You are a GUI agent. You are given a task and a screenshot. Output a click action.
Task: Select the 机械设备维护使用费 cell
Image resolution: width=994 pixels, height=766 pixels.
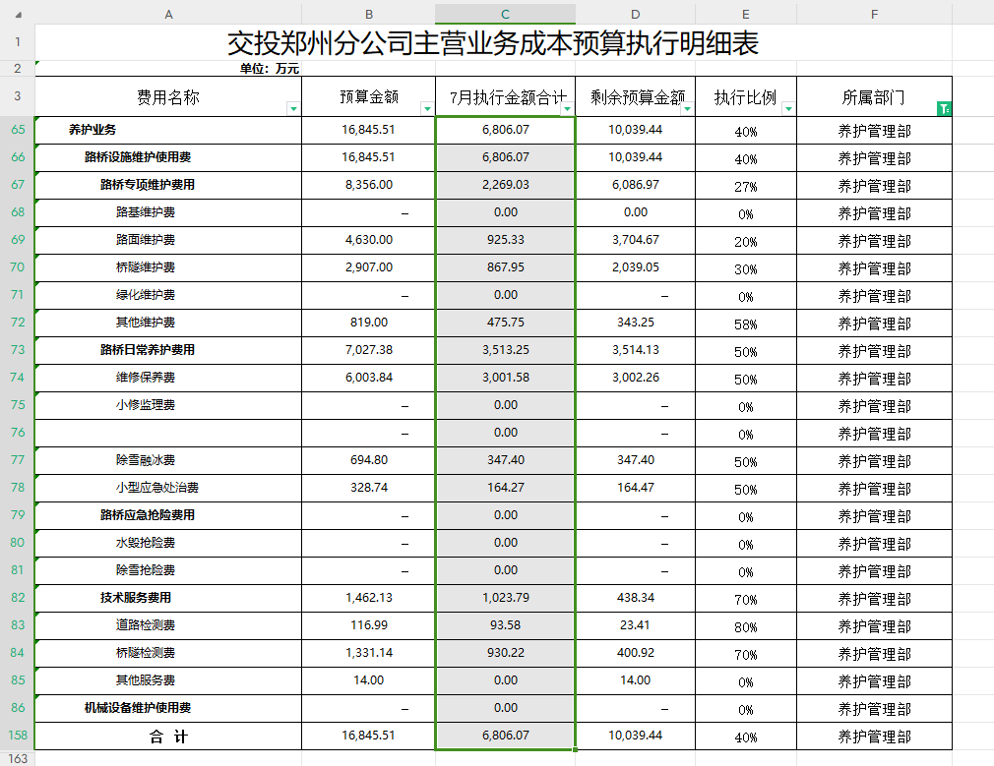click(168, 708)
